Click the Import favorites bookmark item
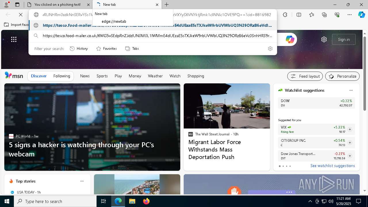The width and height of the screenshot is (368, 207). coord(16,25)
